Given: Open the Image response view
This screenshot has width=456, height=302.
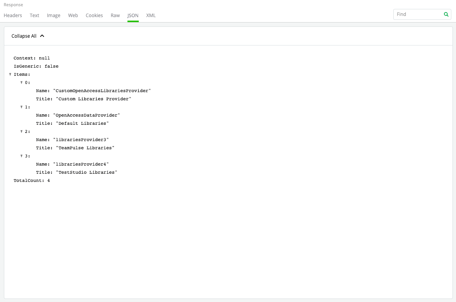Looking at the screenshot, I should pos(53,15).
